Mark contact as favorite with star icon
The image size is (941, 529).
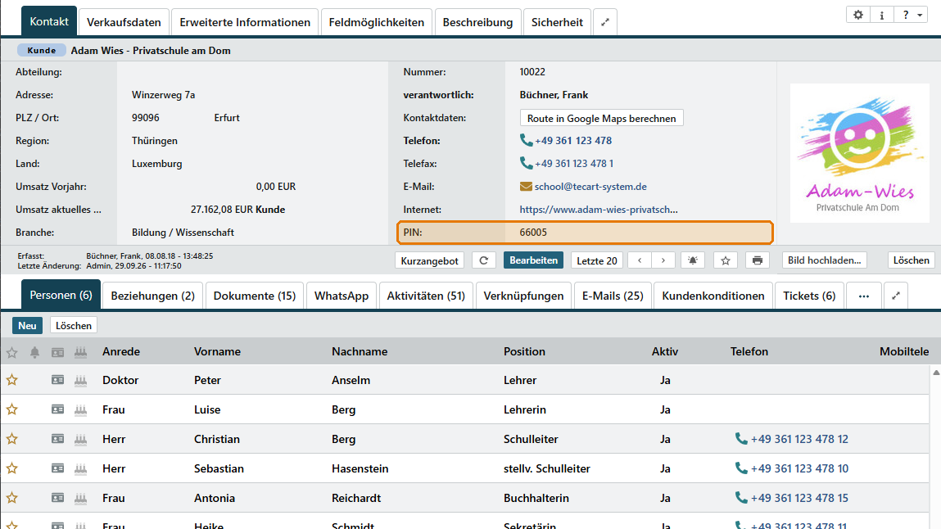click(726, 260)
